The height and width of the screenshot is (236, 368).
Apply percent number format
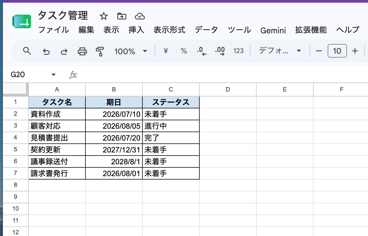184,51
